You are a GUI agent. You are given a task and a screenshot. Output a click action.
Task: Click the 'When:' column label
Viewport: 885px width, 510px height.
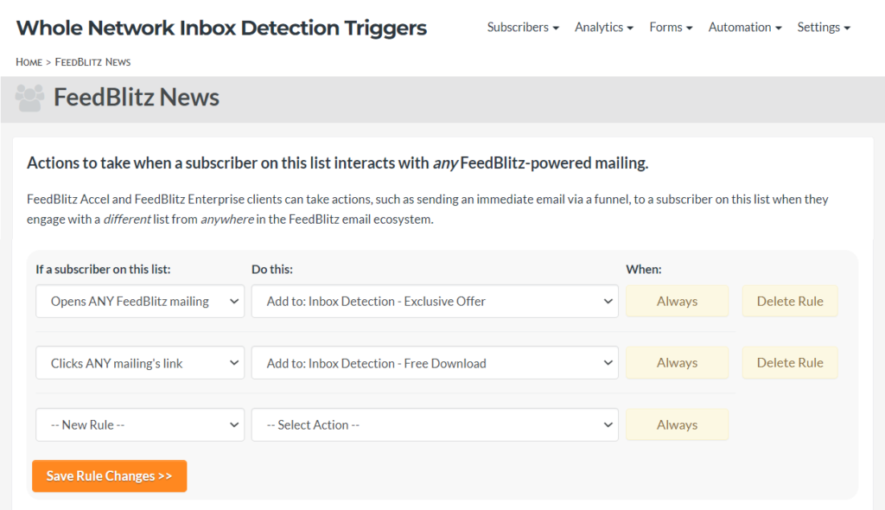click(x=643, y=270)
